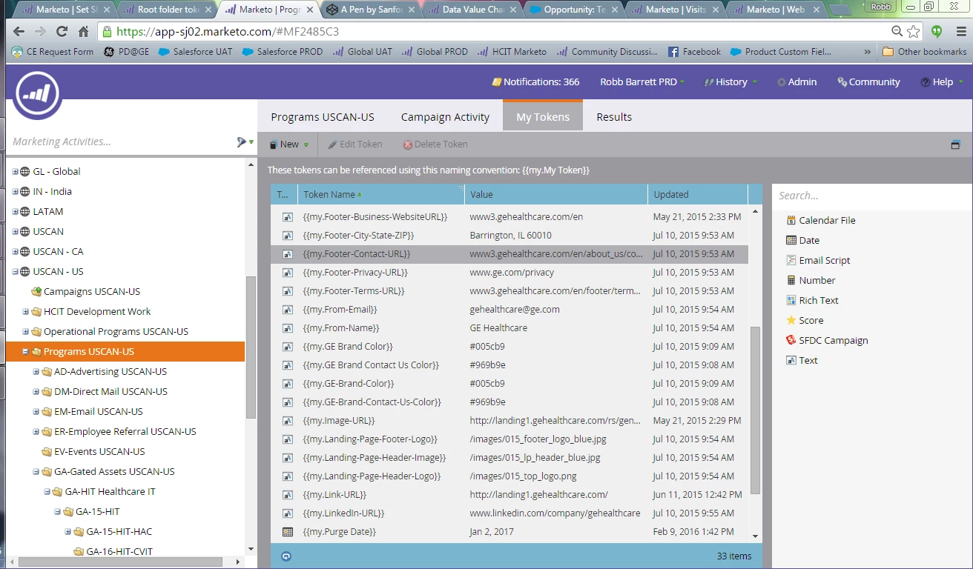The height and width of the screenshot is (569, 973).
Task: Collapse the Programs USCAN-US folder
Action: click(x=25, y=351)
